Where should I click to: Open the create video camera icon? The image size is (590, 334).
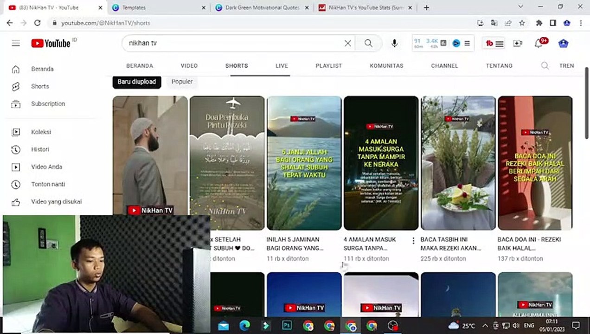point(518,43)
